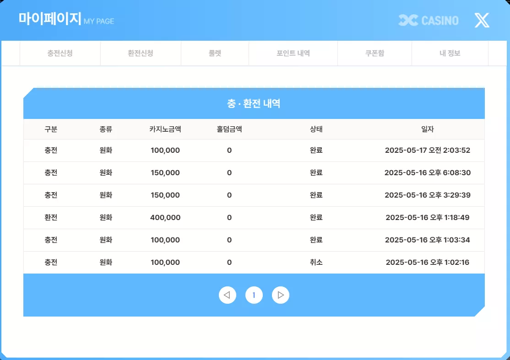
Task: Open the 환전신청 tab
Action: click(141, 53)
